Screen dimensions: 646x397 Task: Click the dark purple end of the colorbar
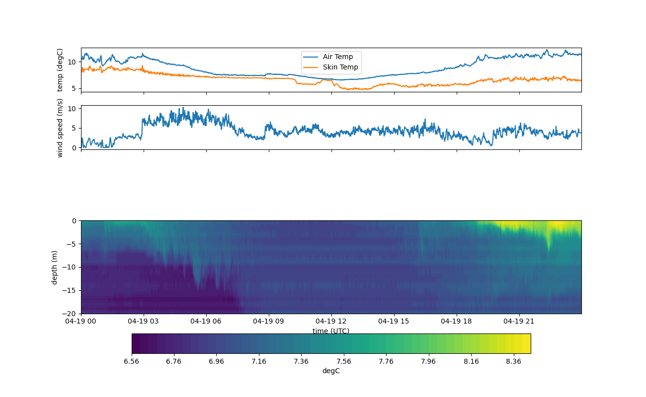point(136,343)
